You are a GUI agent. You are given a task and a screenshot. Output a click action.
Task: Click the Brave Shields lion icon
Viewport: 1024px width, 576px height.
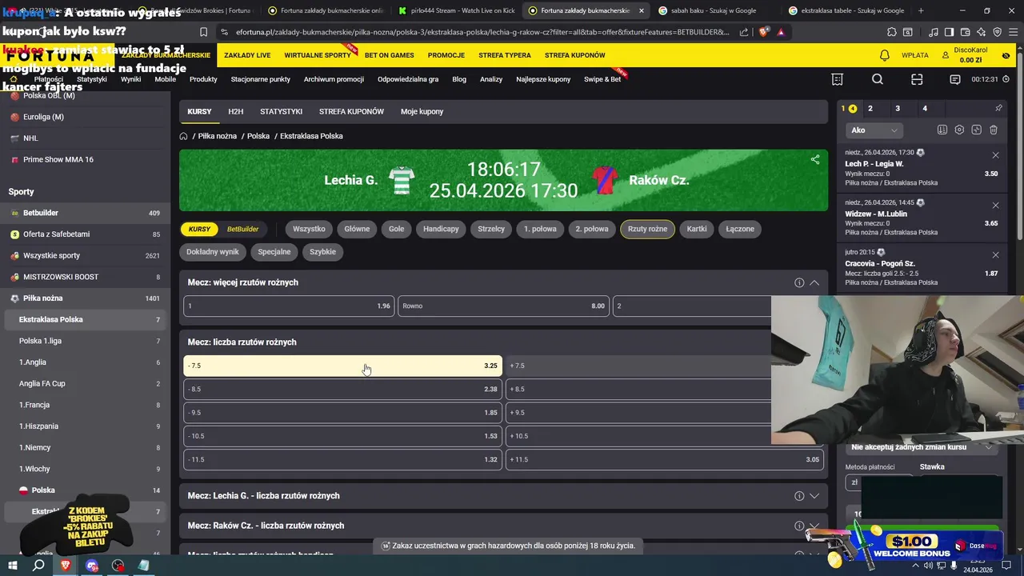[x=764, y=32]
